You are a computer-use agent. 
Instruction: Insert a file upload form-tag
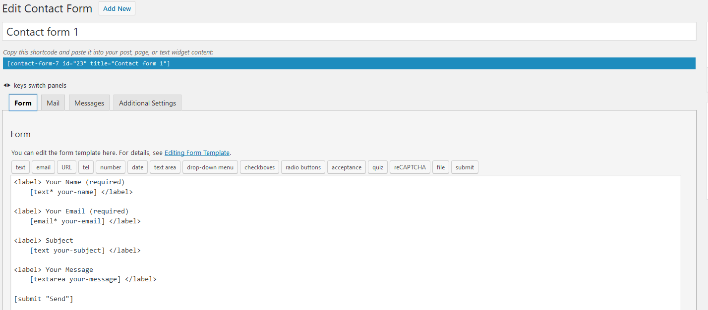[x=440, y=167]
